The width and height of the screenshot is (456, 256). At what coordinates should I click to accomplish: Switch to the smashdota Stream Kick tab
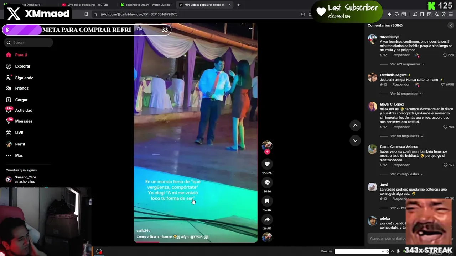click(147, 5)
